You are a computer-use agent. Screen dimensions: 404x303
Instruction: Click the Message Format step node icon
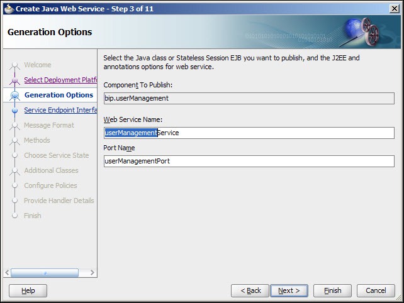pyautogui.click(x=14, y=125)
